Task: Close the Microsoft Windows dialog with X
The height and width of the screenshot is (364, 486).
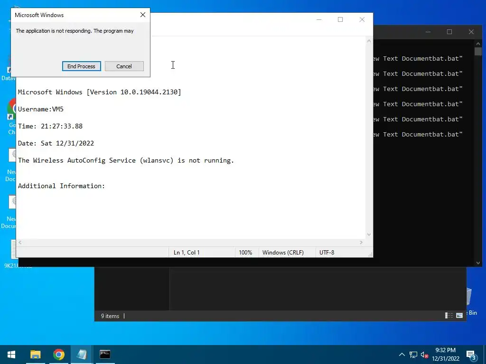Action: [x=142, y=15]
